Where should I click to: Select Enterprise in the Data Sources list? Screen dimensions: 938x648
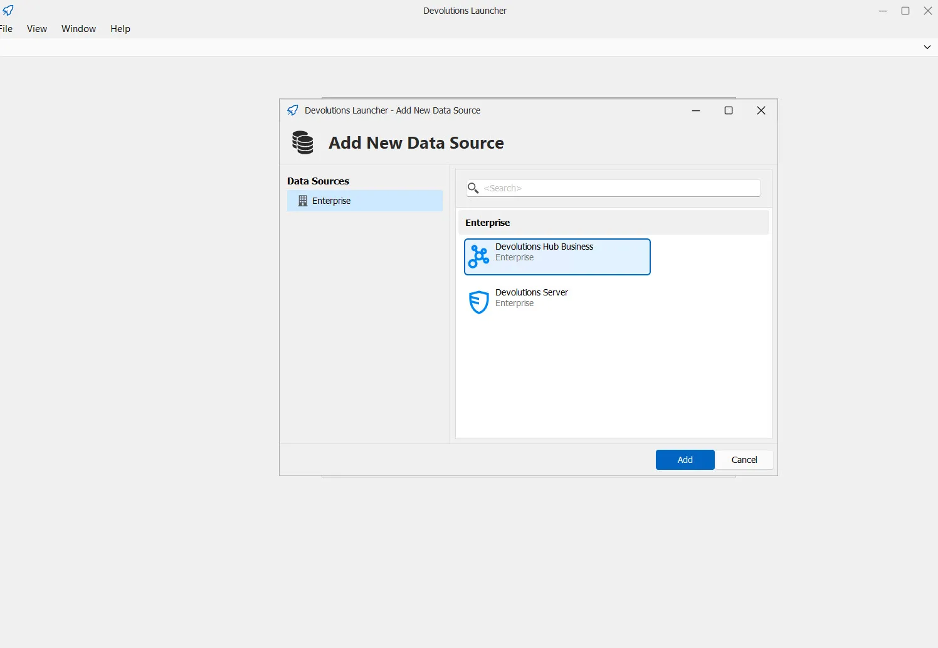coord(365,201)
